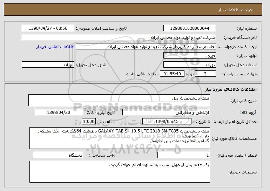Click the label گروه کالا
Viewport: 270px width, 191px height.
click(249, 112)
